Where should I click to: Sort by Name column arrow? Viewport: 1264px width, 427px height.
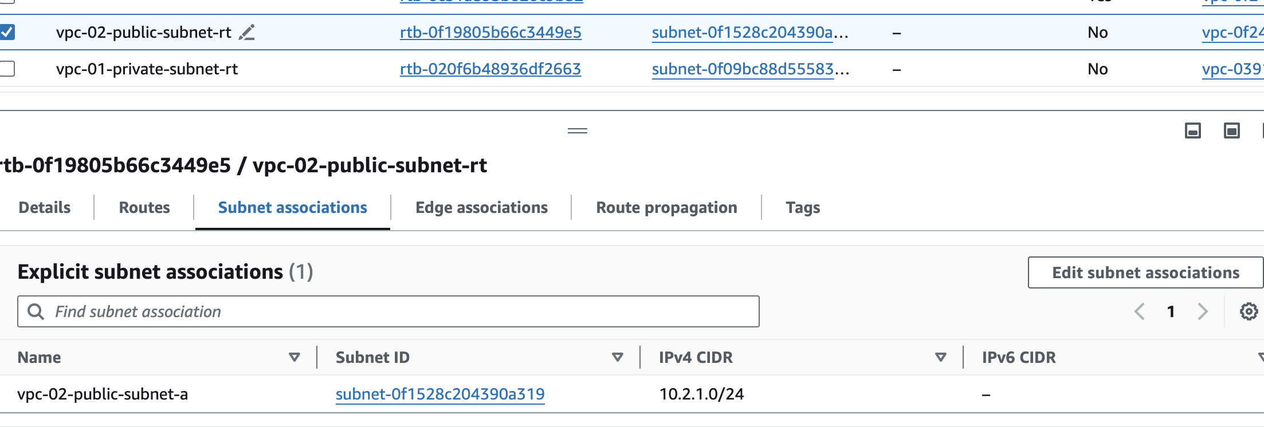point(295,358)
